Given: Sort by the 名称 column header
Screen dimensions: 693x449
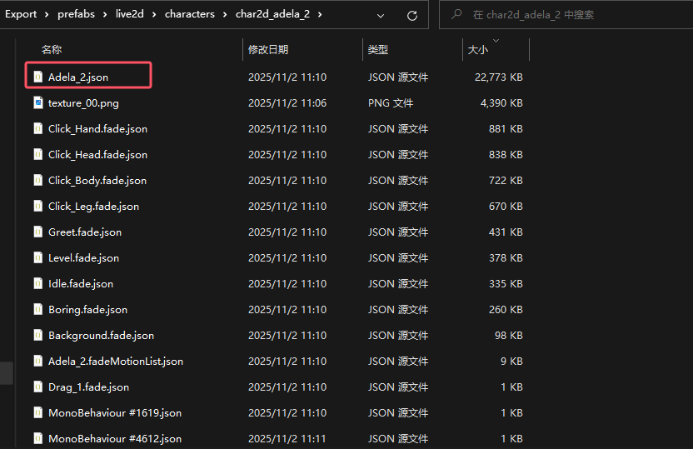Looking at the screenshot, I should click(x=52, y=49).
